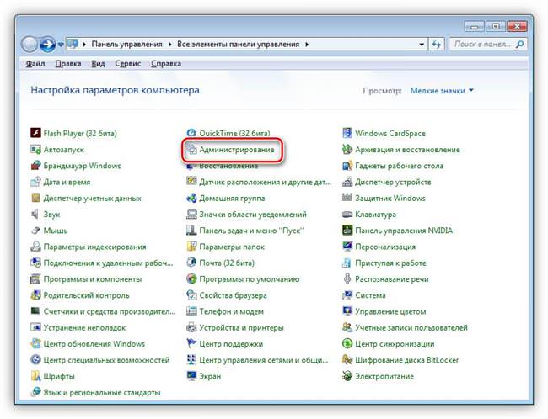Viewport: 548px width, 419px height.
Task: Expand the address bar history dropdown
Action: 422,45
